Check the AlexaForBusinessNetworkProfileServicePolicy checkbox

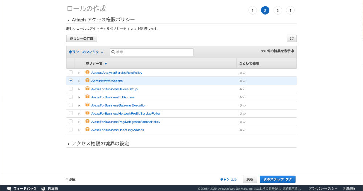[x=71, y=113]
